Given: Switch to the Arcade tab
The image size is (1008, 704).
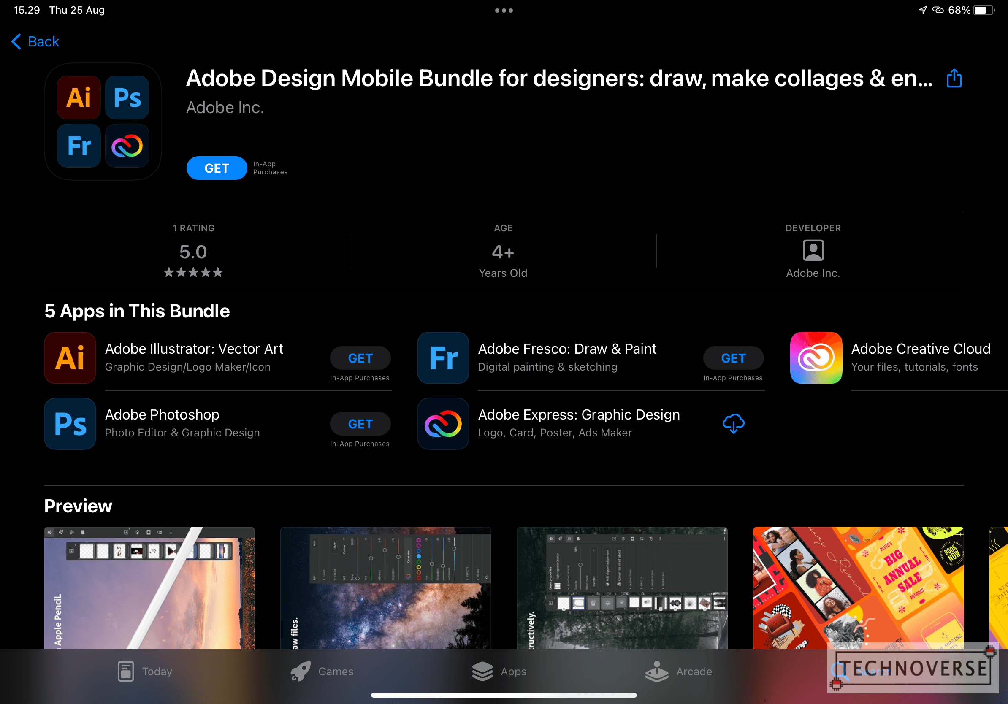Looking at the screenshot, I should click(x=679, y=671).
